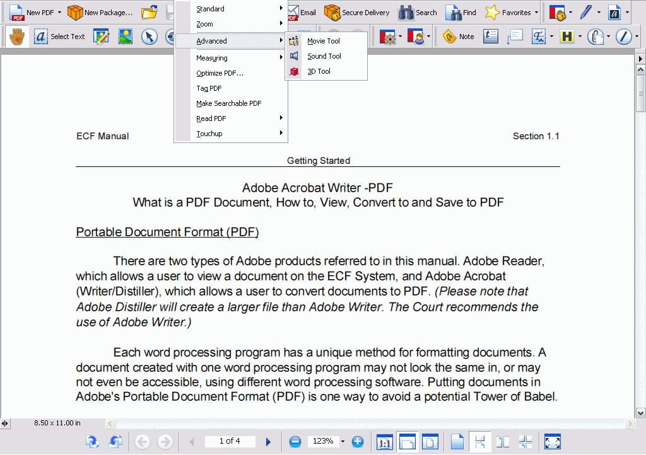Set view to actual size 1:1
646x455 pixels.
[x=384, y=442]
